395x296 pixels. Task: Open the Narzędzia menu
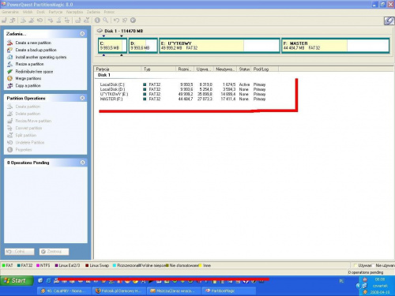pos(74,12)
